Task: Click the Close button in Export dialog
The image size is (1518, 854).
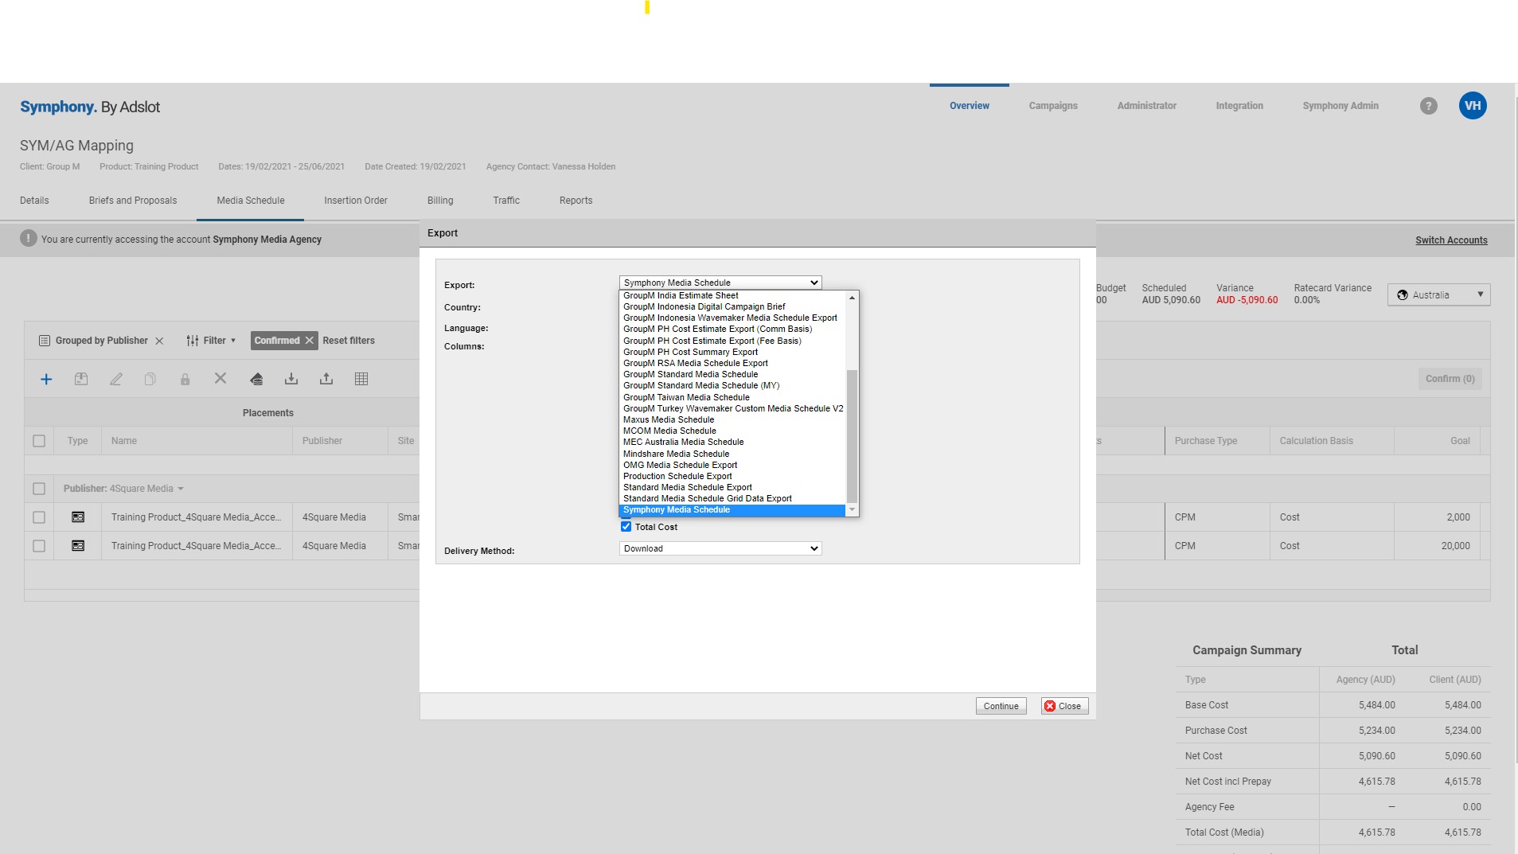Action: point(1064,706)
